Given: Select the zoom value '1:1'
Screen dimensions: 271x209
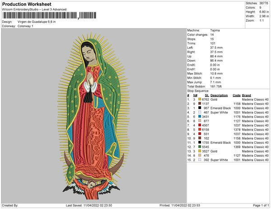Looking at the screenshot, I should coord(262,21).
